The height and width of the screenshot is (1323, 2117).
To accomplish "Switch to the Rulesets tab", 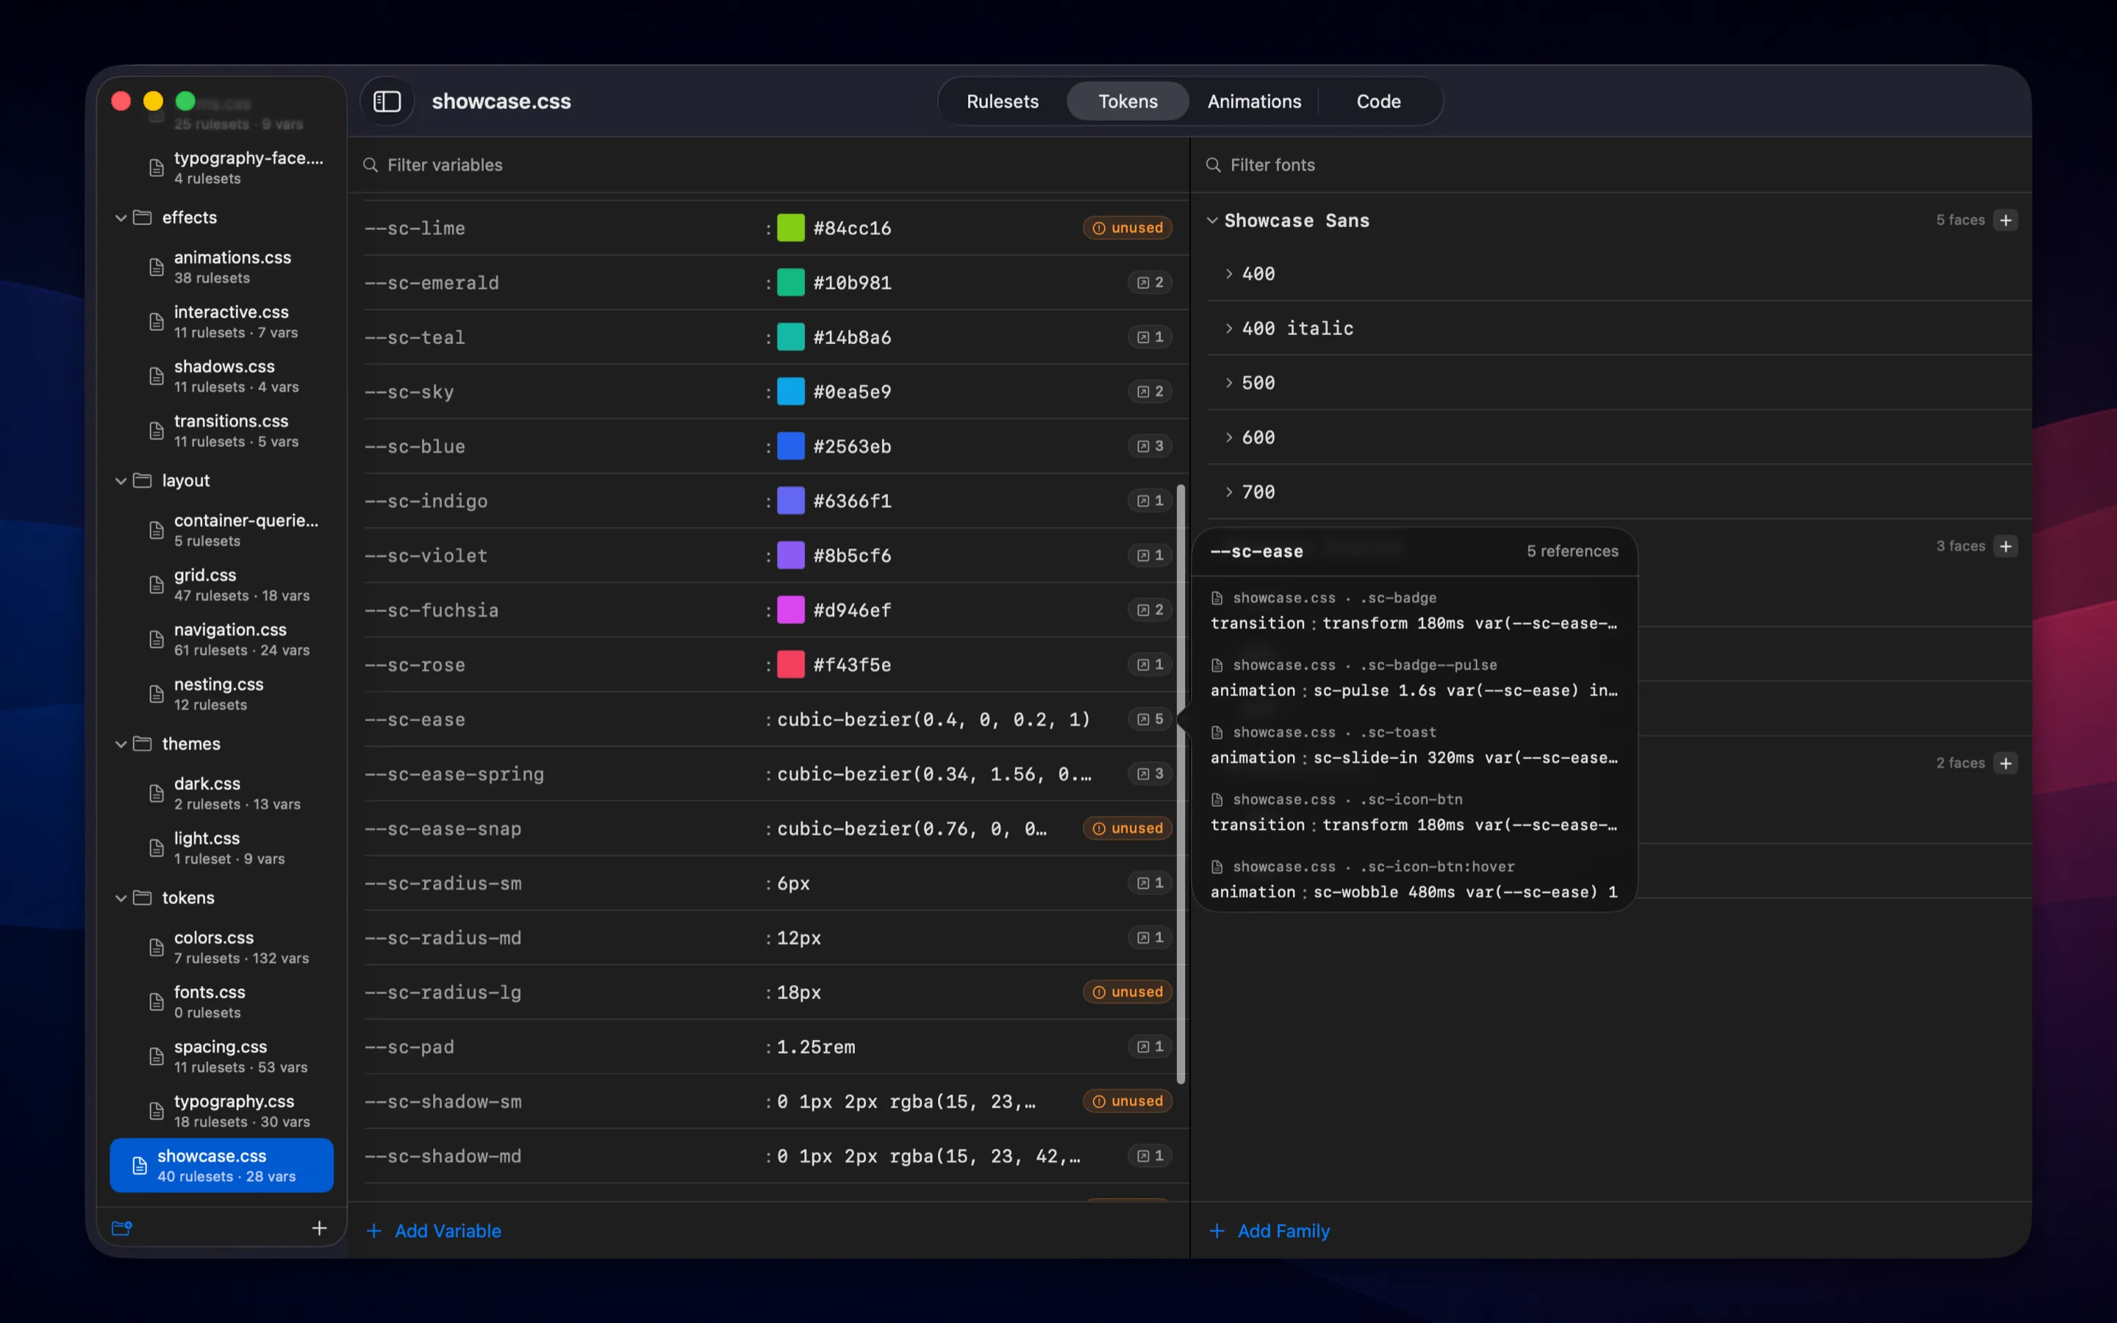I will (1003, 101).
